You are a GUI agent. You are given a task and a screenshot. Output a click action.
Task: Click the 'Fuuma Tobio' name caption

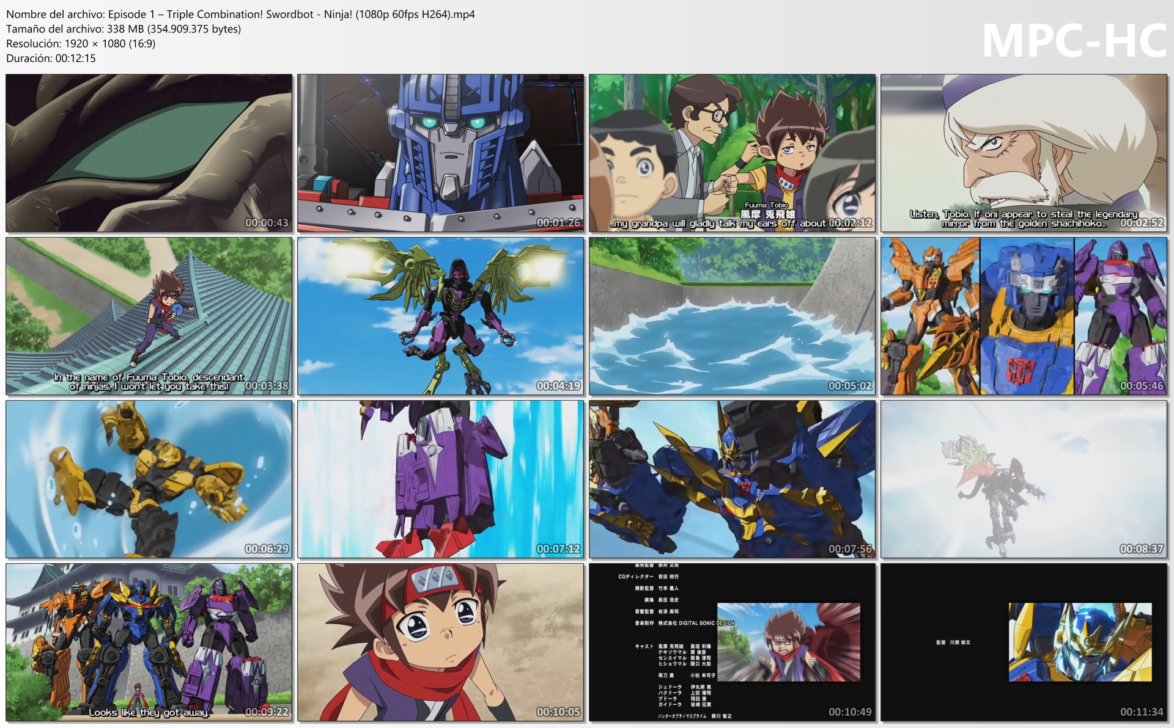(767, 205)
